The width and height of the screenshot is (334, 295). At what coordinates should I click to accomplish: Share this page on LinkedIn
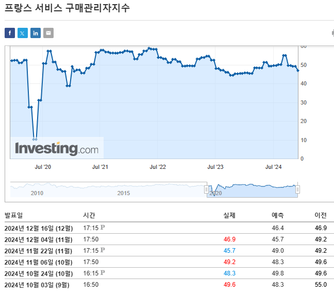pos(36,33)
